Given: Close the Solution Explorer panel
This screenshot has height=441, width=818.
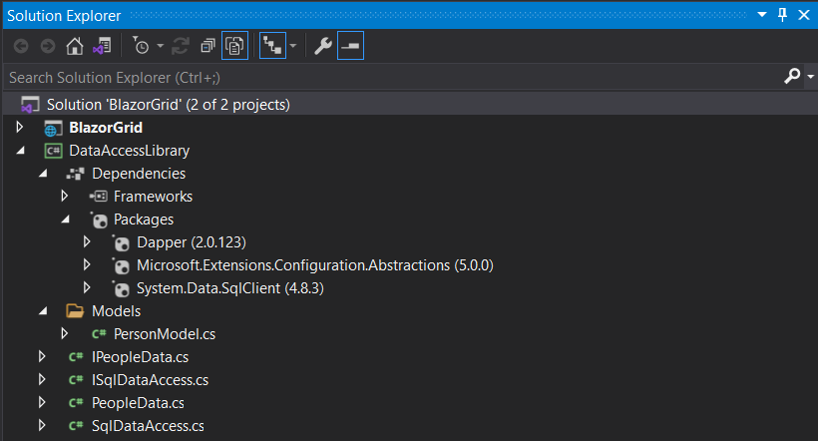Looking at the screenshot, I should click(x=804, y=15).
